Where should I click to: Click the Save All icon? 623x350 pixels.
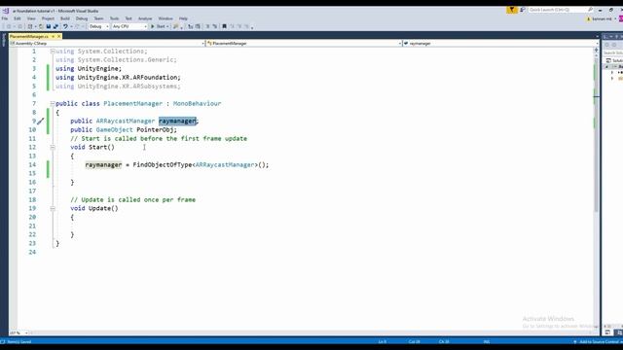55,26
